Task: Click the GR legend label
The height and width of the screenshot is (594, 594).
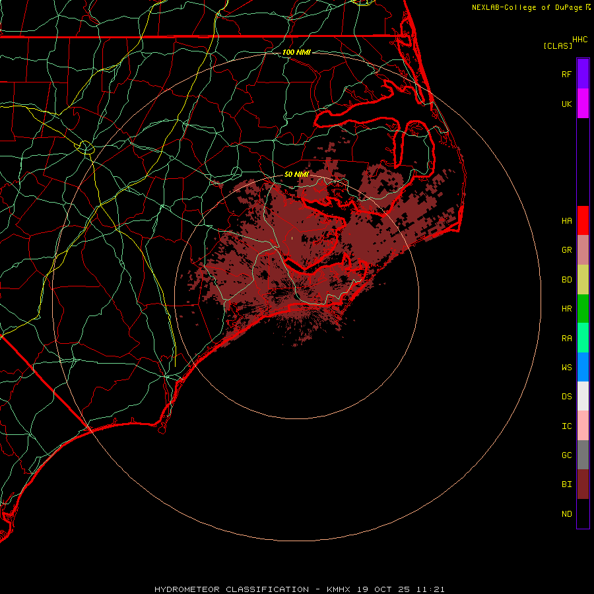Action: pyautogui.click(x=566, y=250)
